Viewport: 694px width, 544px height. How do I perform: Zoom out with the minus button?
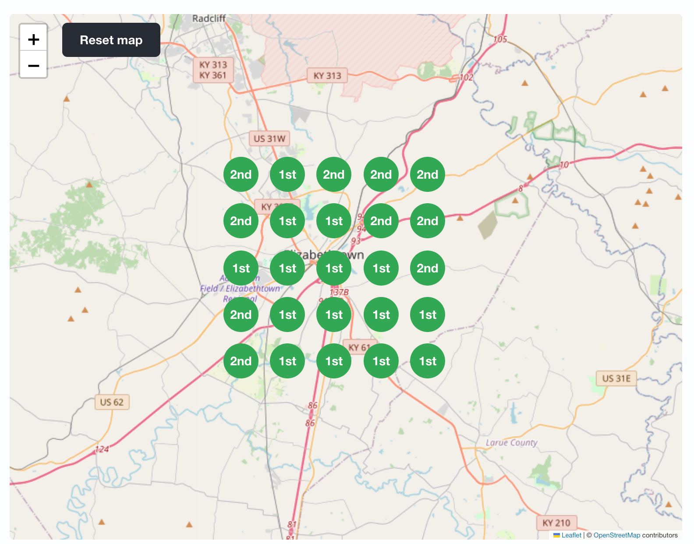33,65
